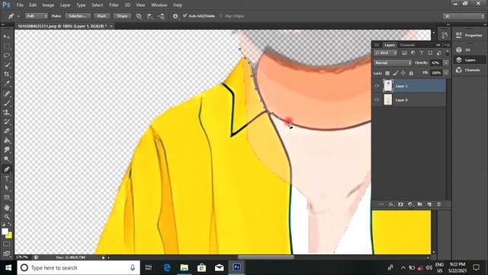Open the File menu

click(20, 5)
